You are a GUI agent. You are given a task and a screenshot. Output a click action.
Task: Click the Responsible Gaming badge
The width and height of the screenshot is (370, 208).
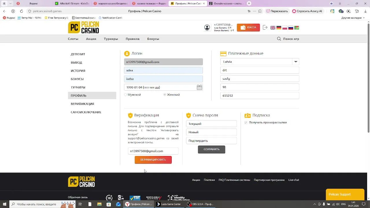coord(154,198)
